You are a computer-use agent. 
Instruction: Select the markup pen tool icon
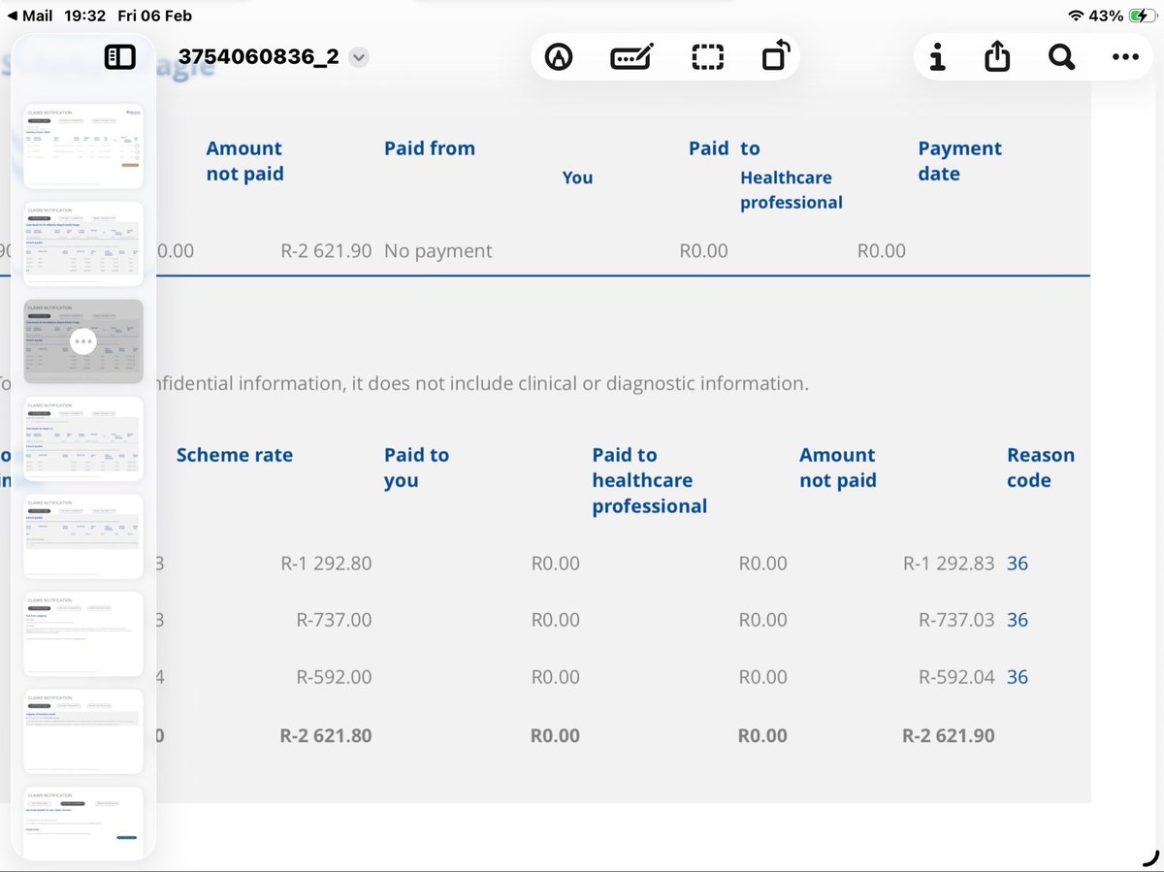(559, 58)
